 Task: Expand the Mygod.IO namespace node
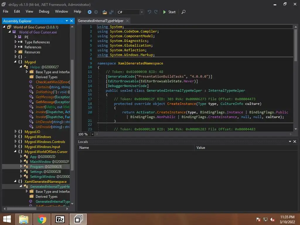16,132
